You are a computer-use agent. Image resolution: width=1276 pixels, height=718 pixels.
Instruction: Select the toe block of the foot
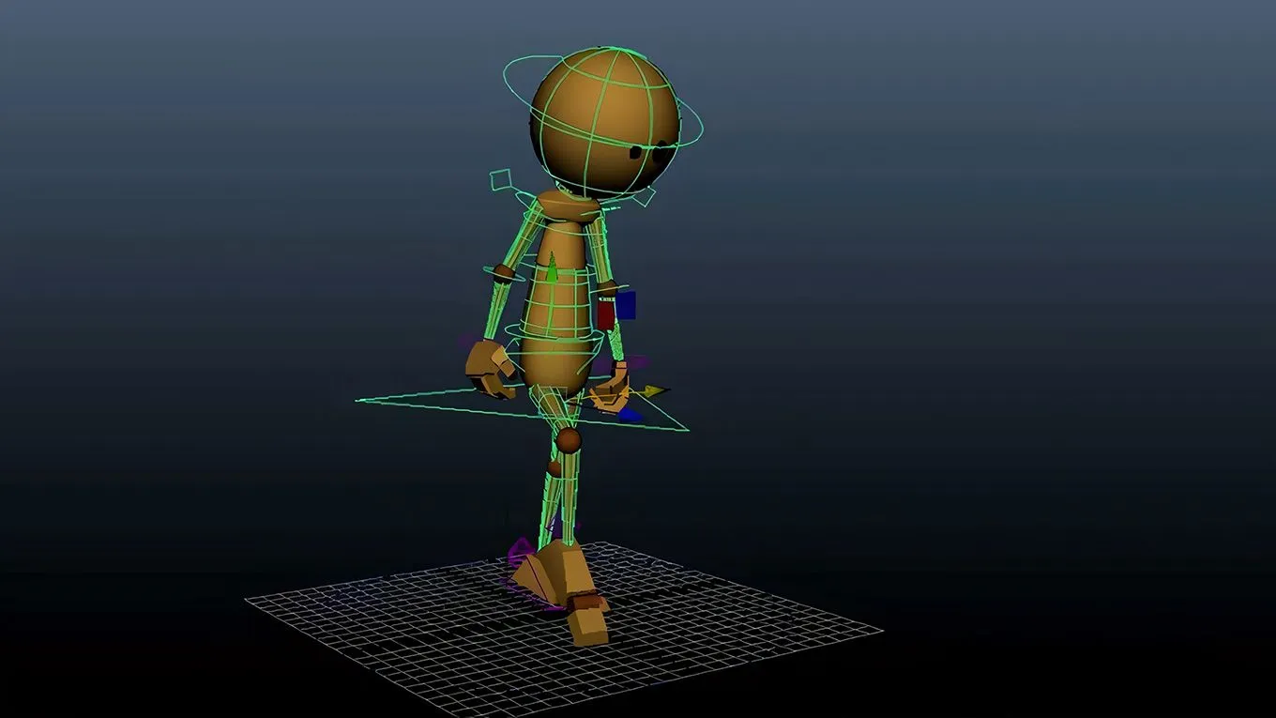589,623
